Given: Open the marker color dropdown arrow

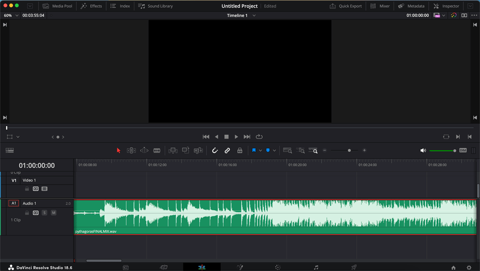Looking at the screenshot, I should (275, 151).
